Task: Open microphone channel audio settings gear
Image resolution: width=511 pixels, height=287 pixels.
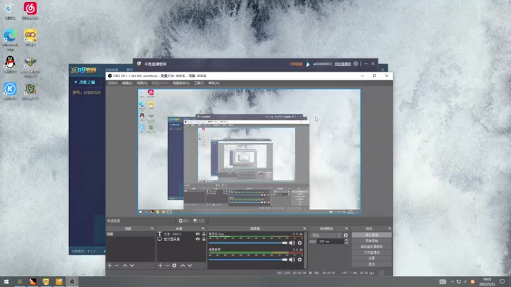Action: pyautogui.click(x=300, y=243)
